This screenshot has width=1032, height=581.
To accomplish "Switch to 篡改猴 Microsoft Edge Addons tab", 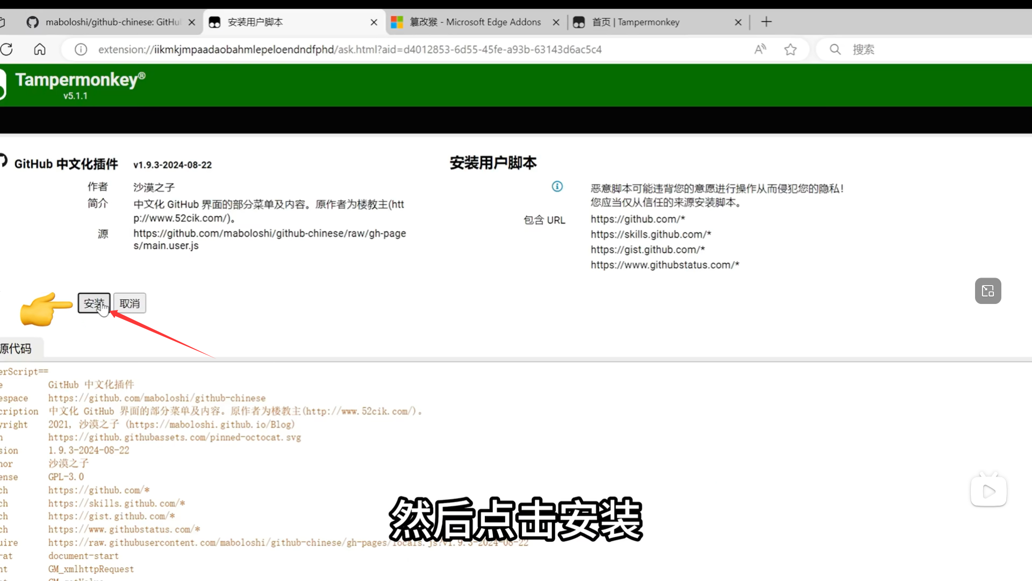I will point(473,22).
